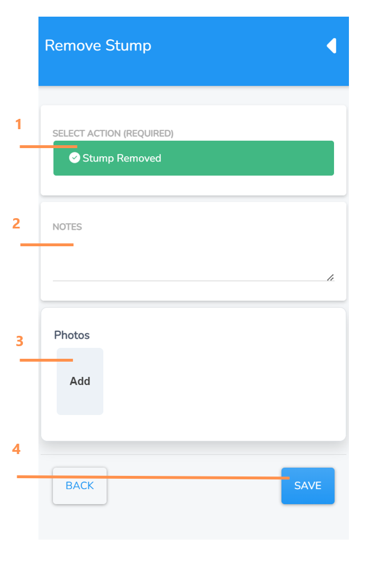
Task: Go back using the BACK button
Action: [x=80, y=486]
